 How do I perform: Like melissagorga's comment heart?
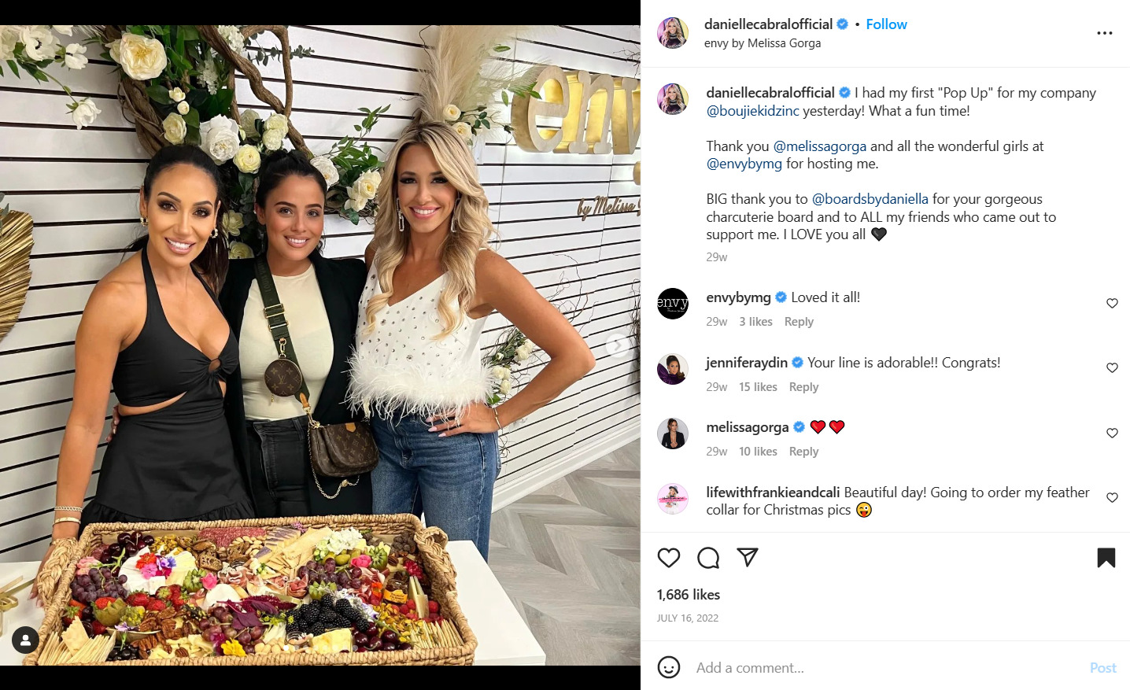coord(1112,433)
